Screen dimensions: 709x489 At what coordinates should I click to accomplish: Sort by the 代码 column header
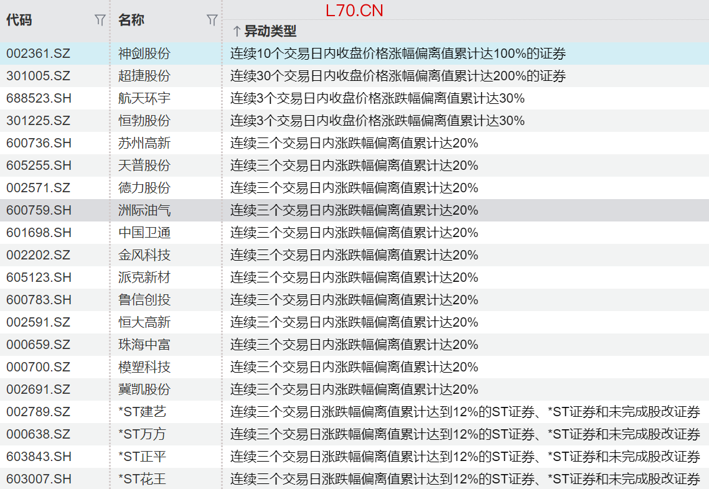click(19, 21)
